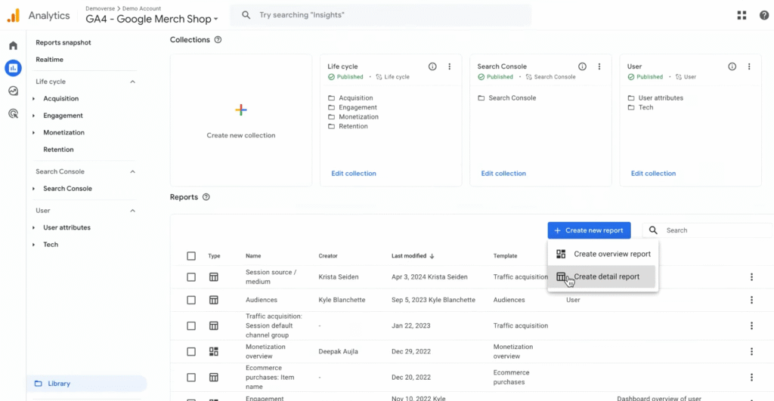
Task: Open the Home icon in left rail
Action: 14,45
